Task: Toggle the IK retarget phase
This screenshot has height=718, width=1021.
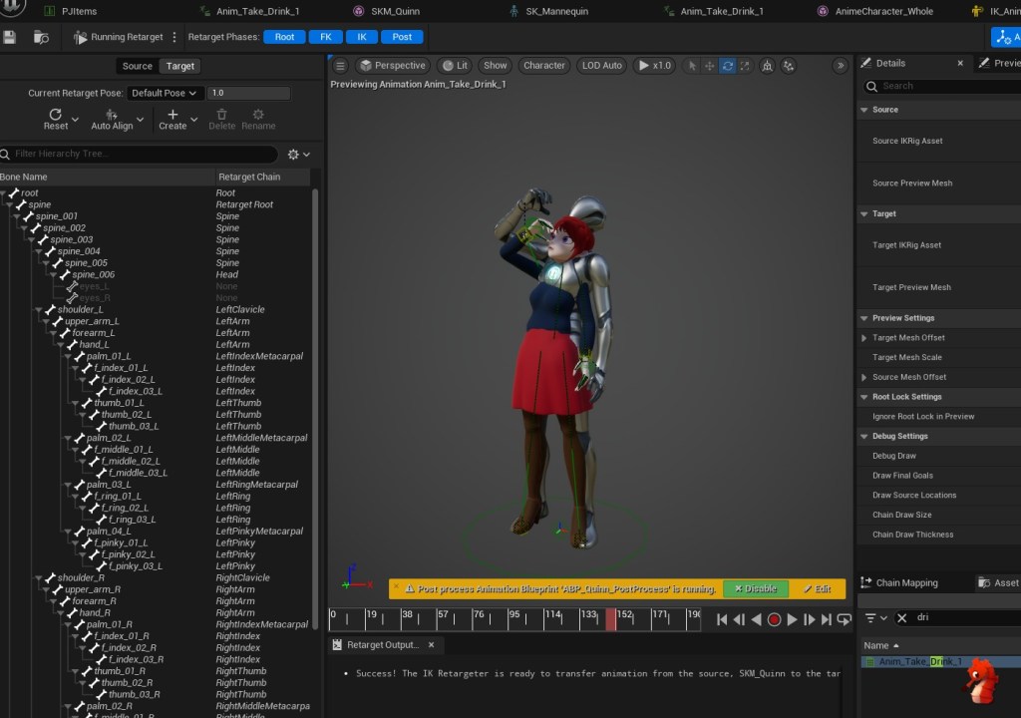Action: (x=362, y=37)
